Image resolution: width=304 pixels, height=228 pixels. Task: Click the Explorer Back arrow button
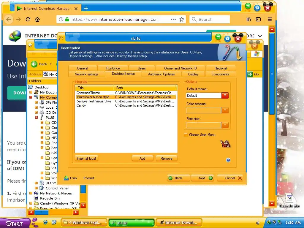pos(34,64)
